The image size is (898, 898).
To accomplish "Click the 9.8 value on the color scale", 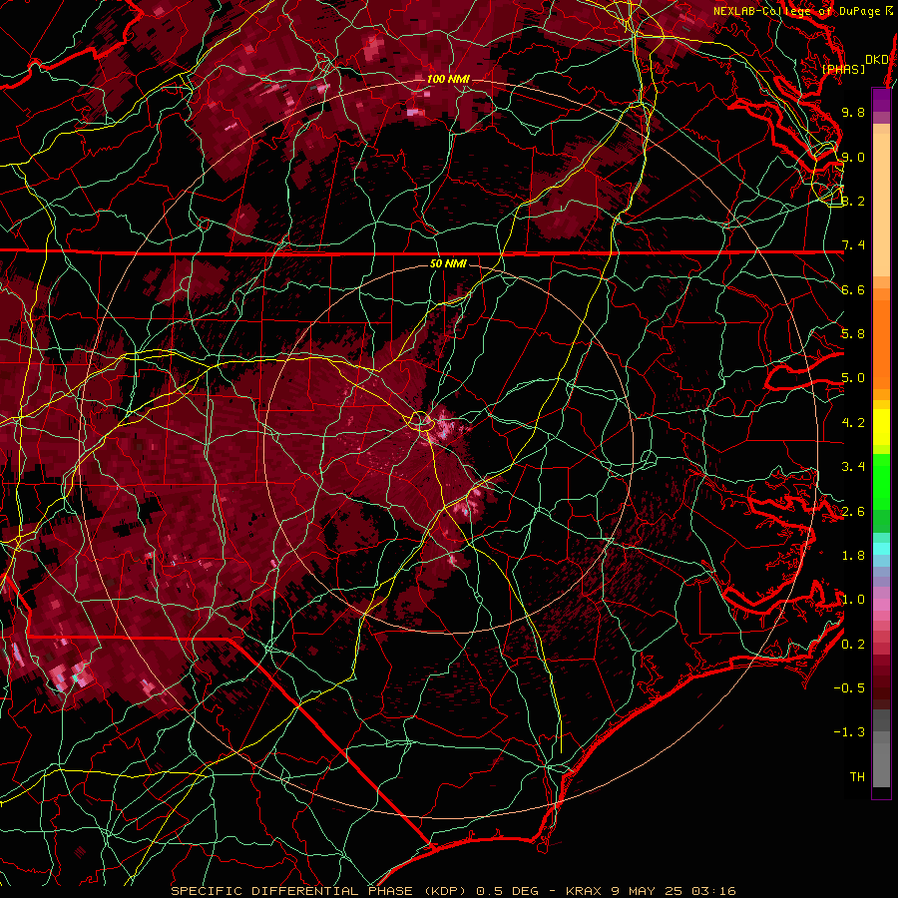I will (853, 112).
